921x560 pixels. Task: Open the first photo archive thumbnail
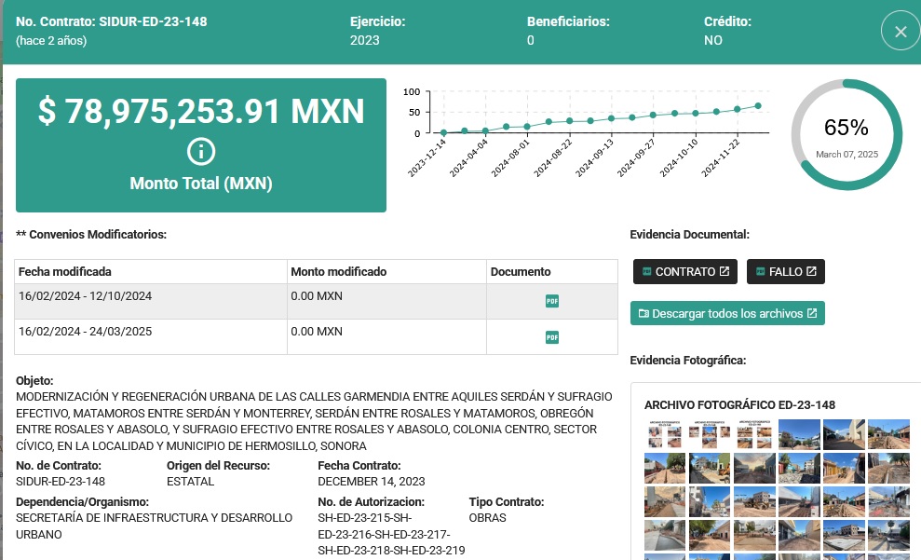point(664,434)
